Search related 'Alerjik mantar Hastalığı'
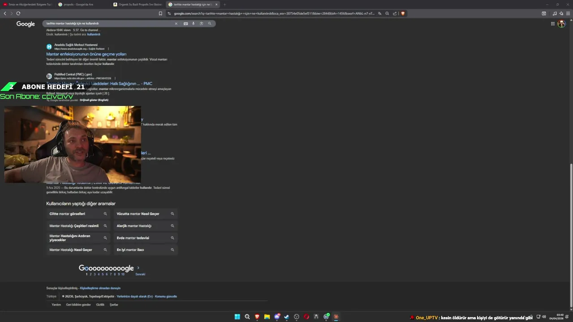This screenshot has height=322, width=573. [x=145, y=226]
